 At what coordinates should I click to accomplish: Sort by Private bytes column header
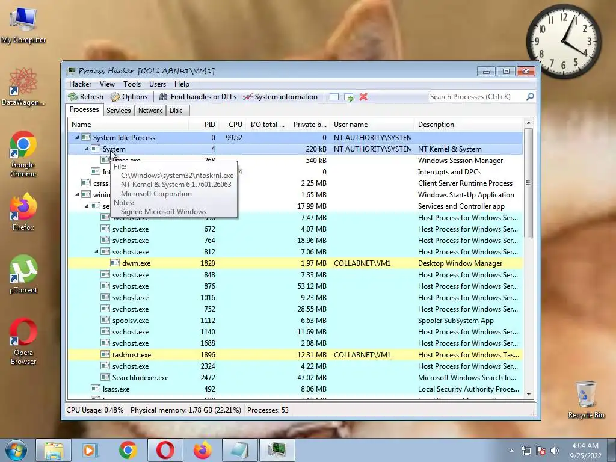310,125
